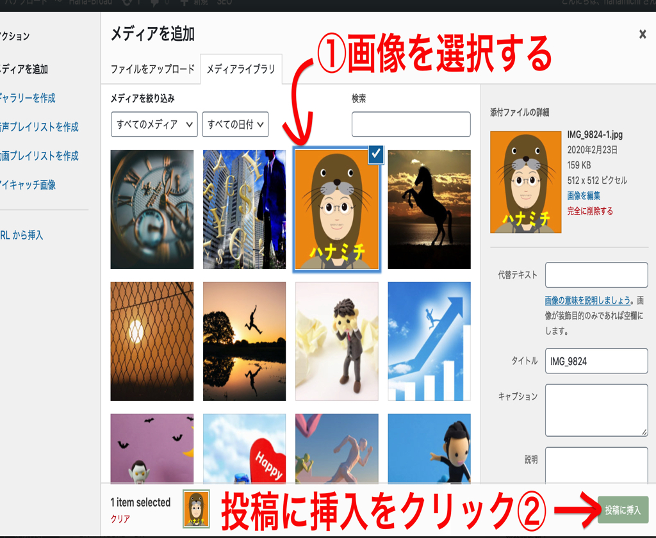Screen dimensions: 656x538
Task: Select the rearing horse silhouette thumbnail
Action: tap(429, 209)
